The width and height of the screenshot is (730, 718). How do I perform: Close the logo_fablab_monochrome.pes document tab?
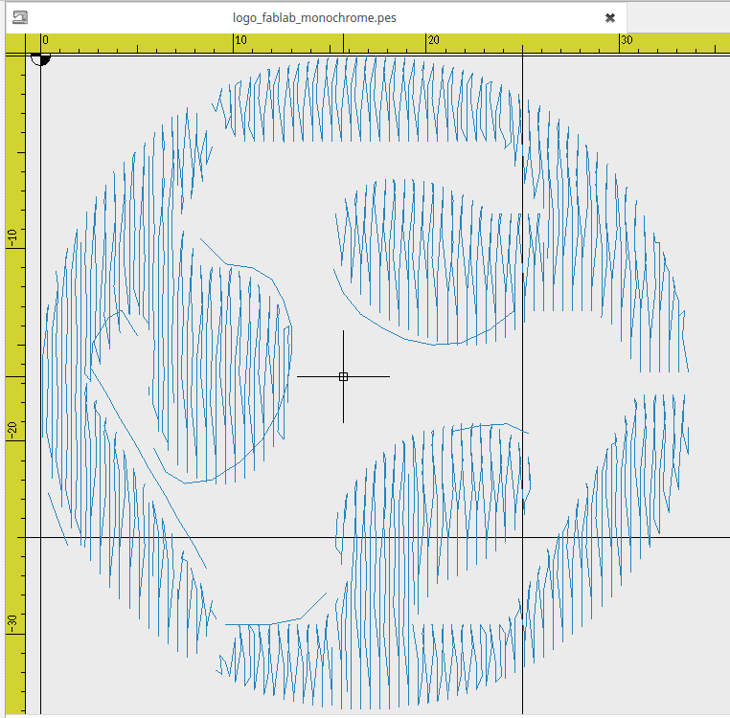pos(609,17)
